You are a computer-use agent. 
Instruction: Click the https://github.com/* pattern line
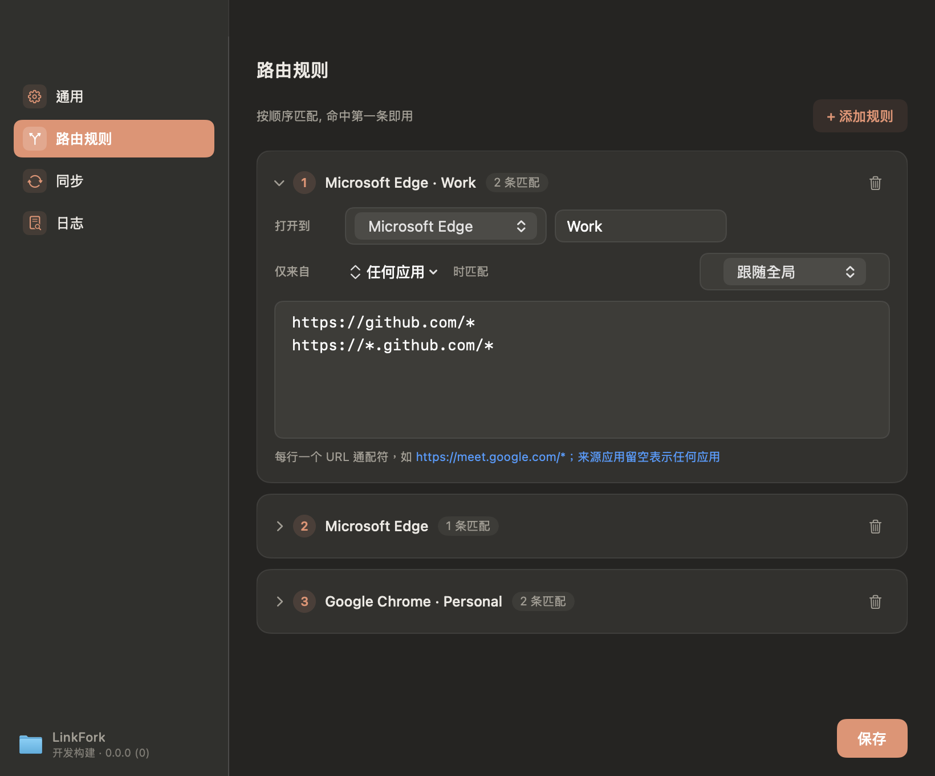[383, 322]
